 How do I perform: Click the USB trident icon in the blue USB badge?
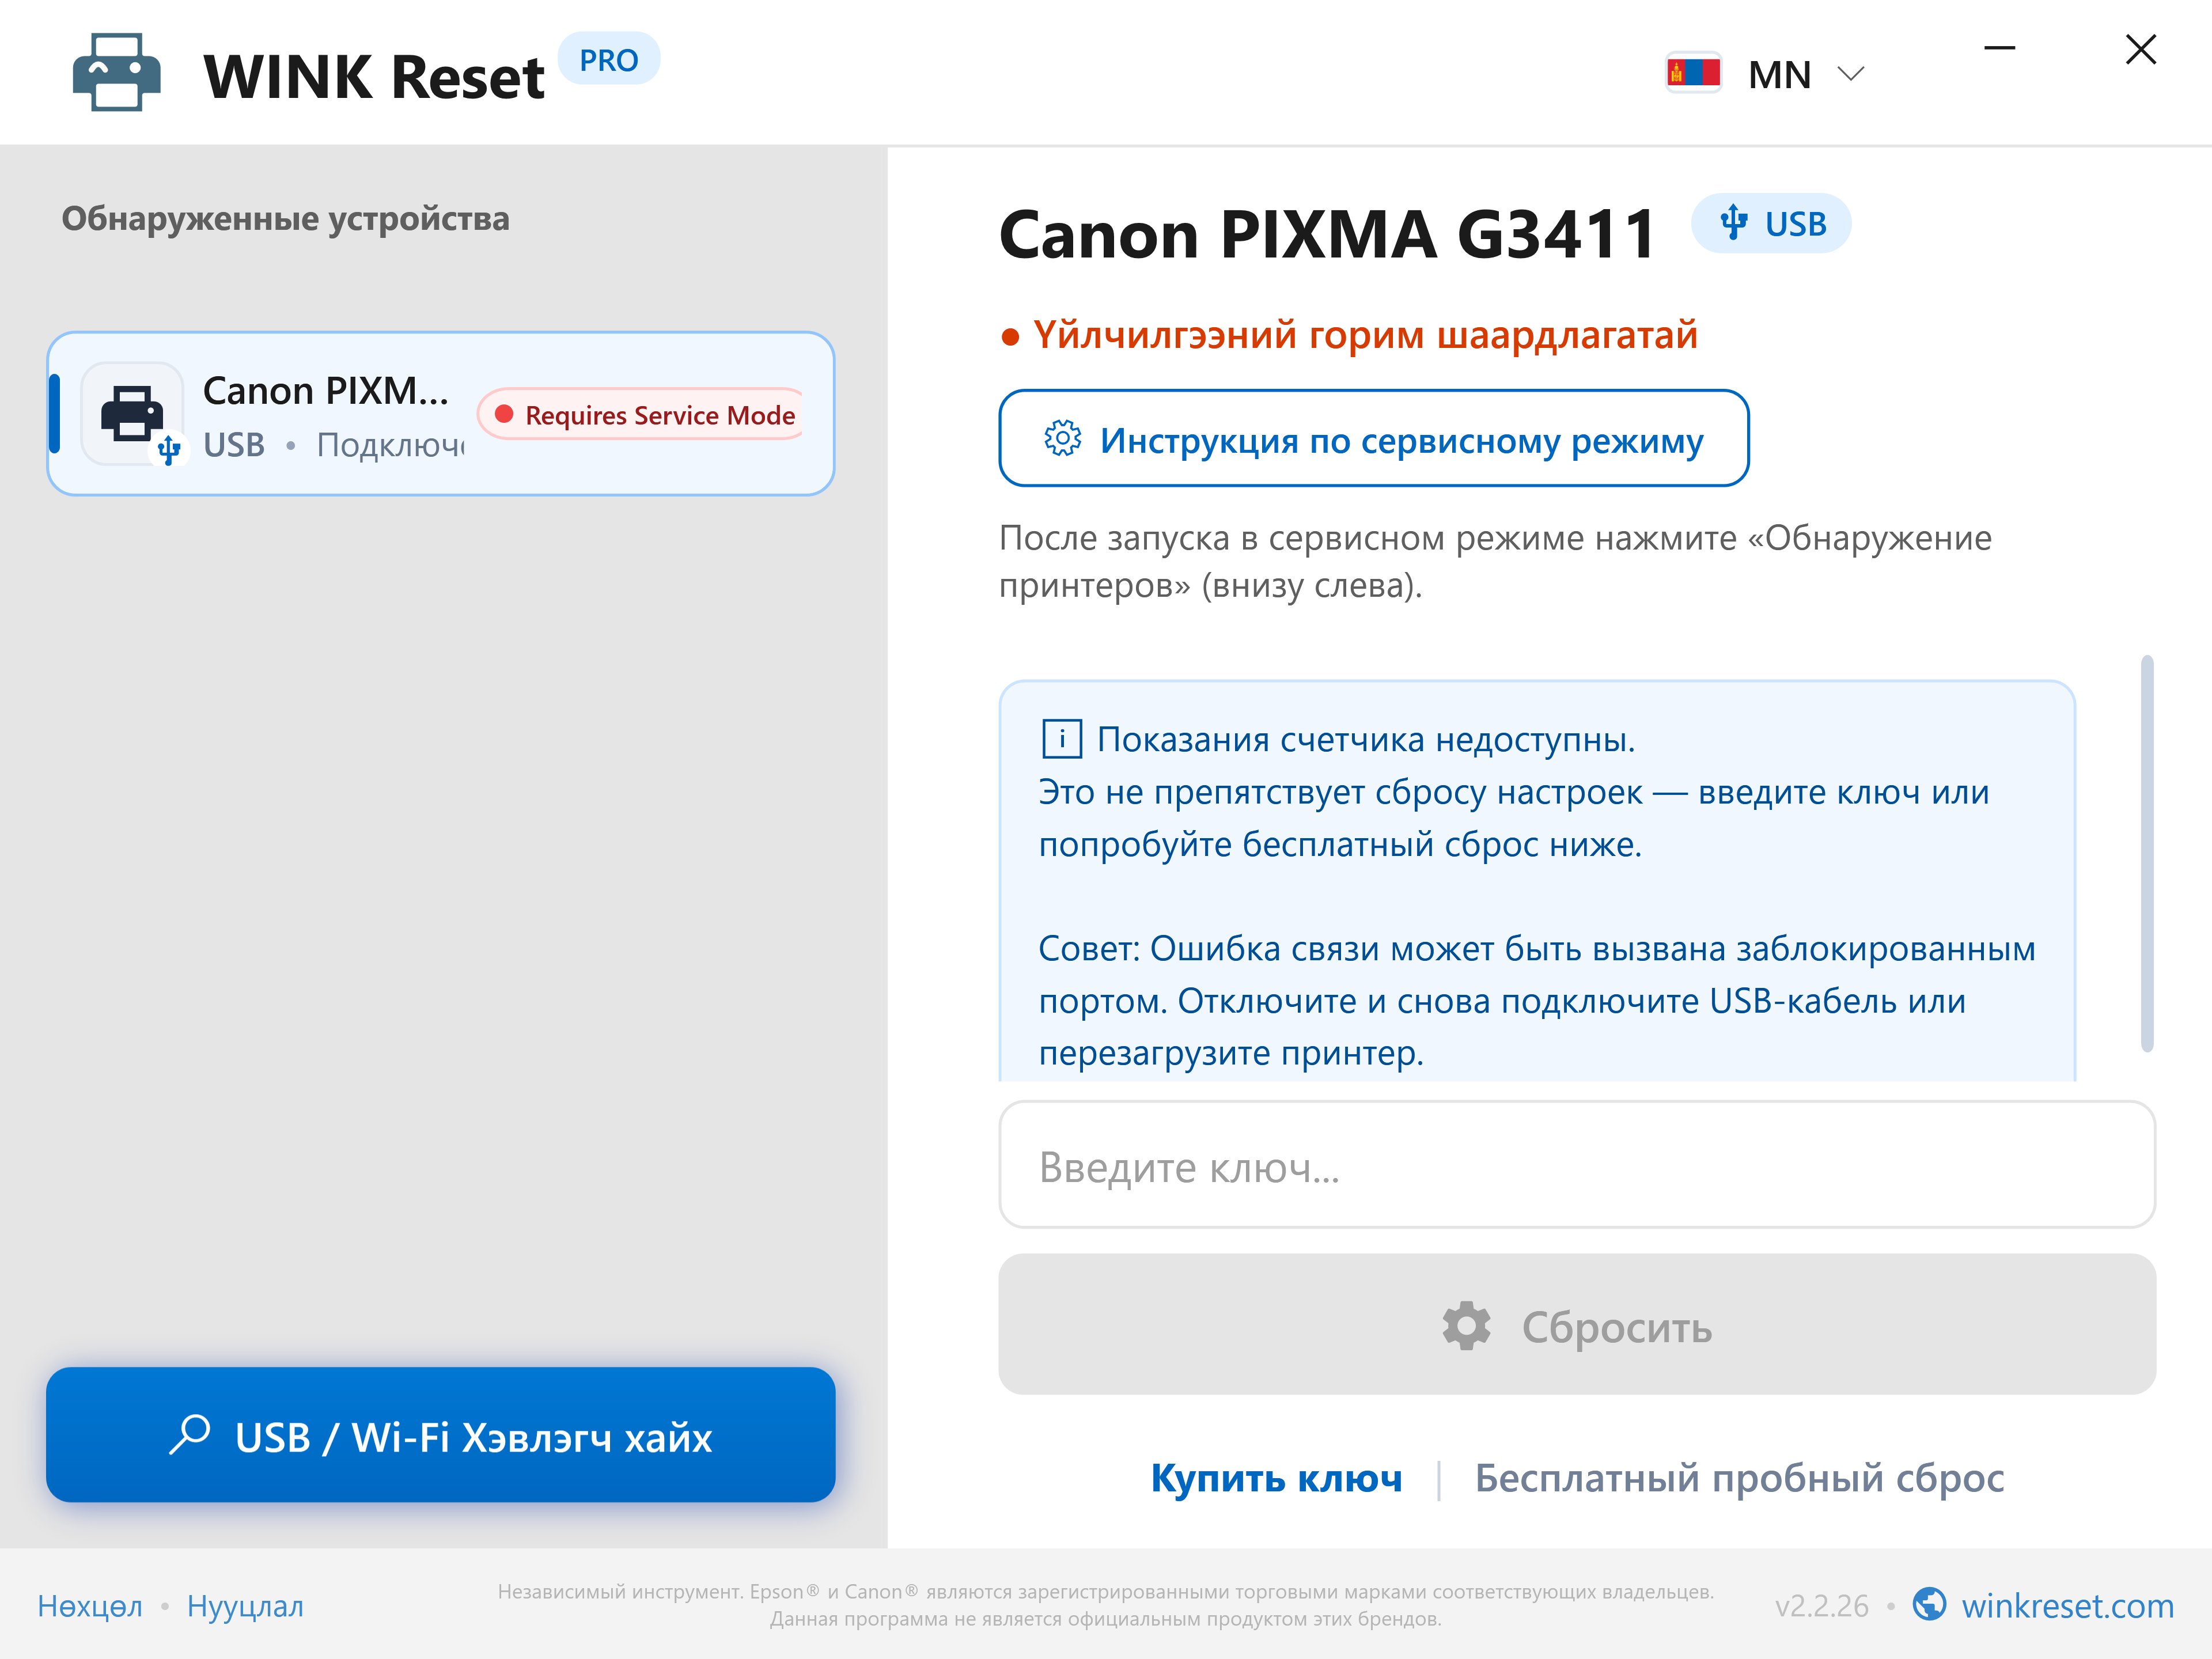1733,223
